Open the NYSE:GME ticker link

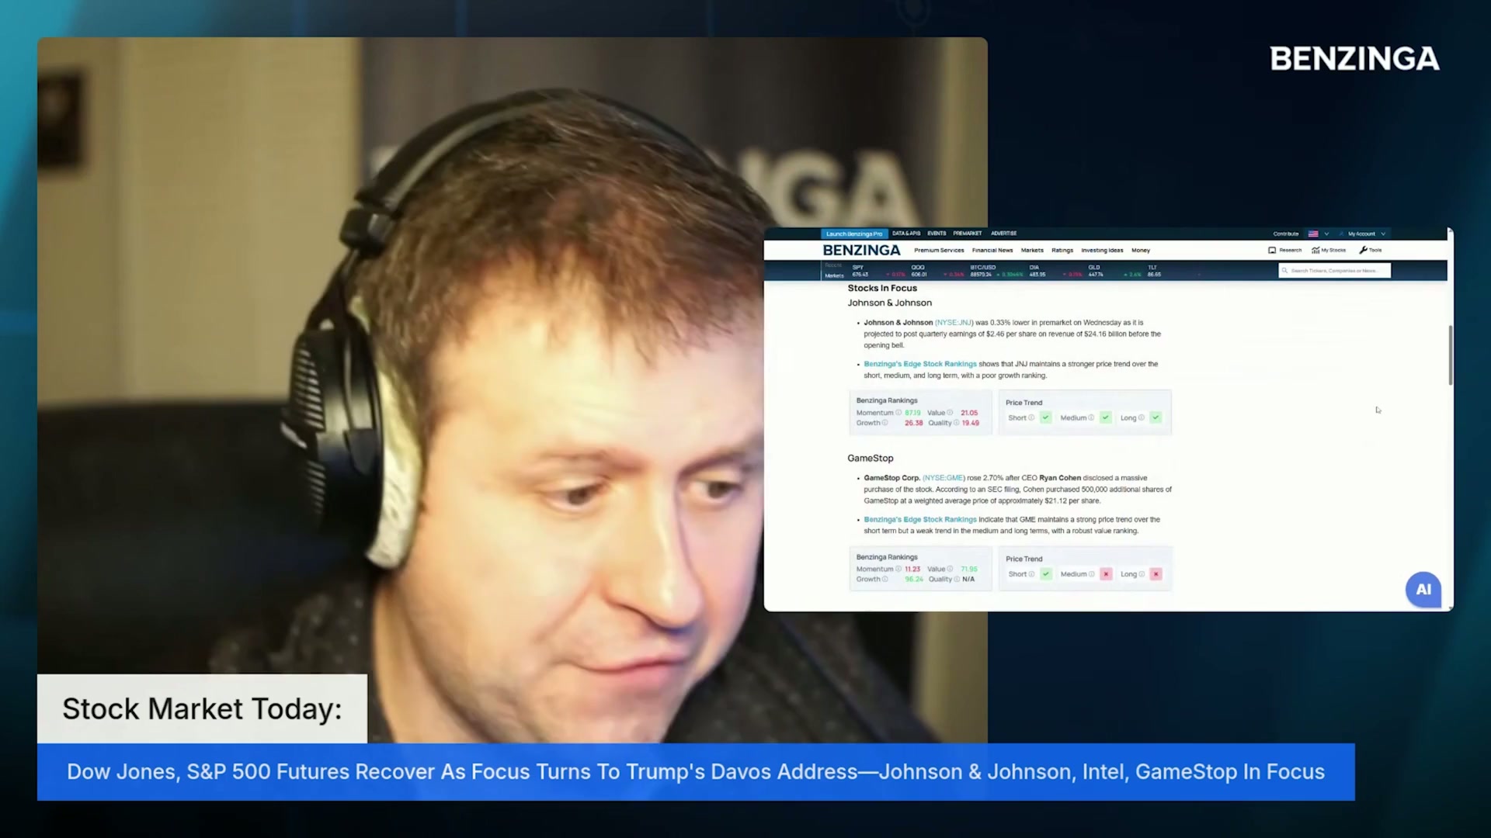pyautogui.click(x=944, y=478)
